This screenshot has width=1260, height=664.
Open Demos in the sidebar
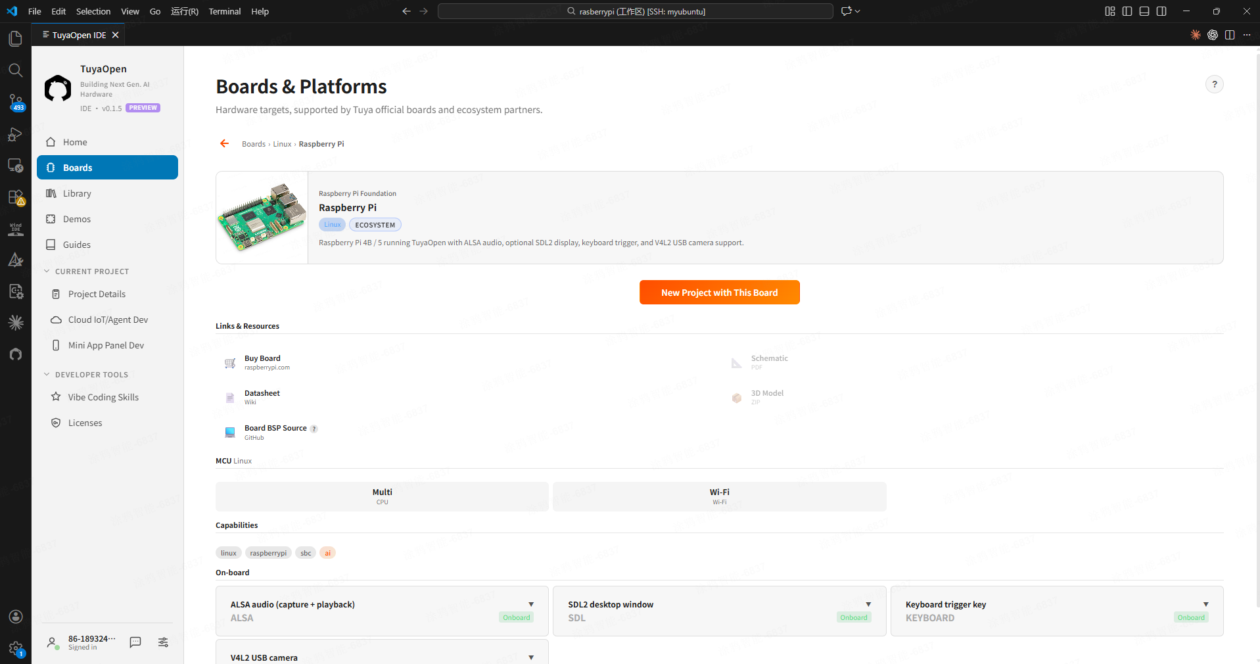(x=107, y=219)
